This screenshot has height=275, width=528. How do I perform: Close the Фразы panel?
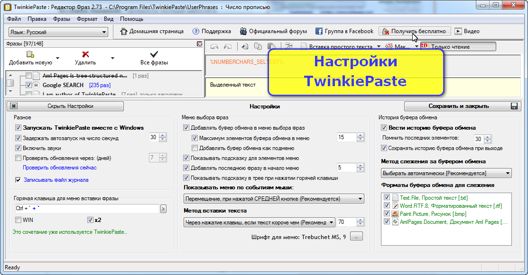pyautogui.click(x=200, y=44)
